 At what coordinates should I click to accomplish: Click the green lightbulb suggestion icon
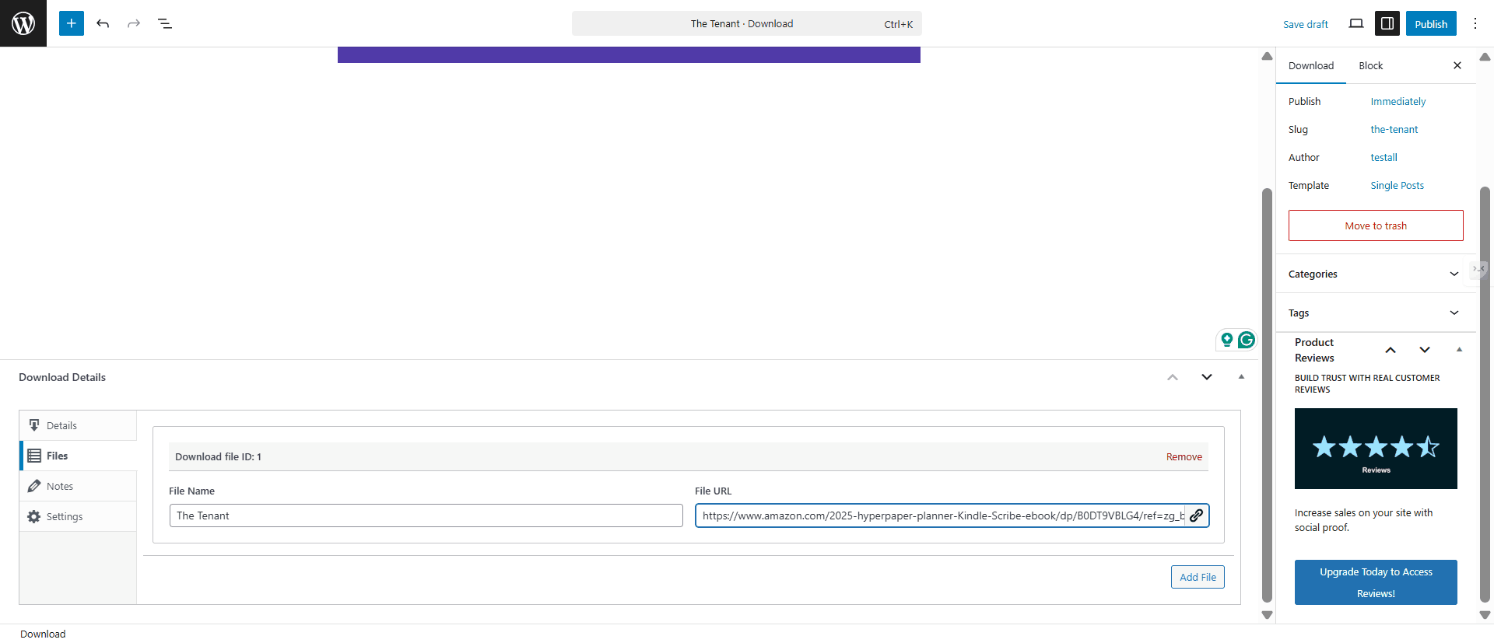(1227, 340)
